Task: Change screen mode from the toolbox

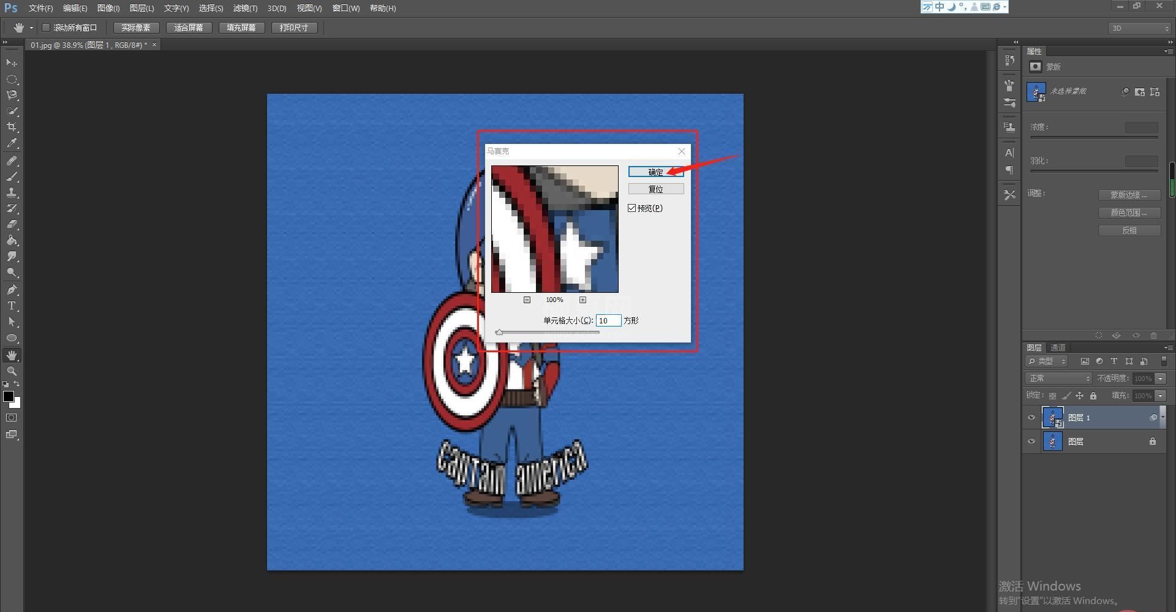Action: coord(12,434)
